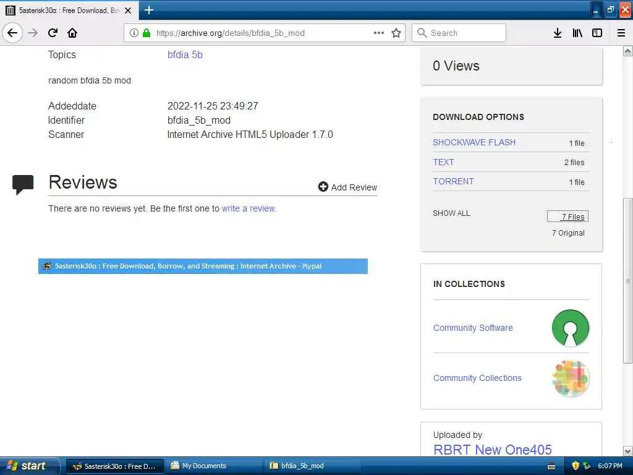The height and width of the screenshot is (475, 633).
Task: Open the bfdia 5b topic link
Action: point(185,54)
